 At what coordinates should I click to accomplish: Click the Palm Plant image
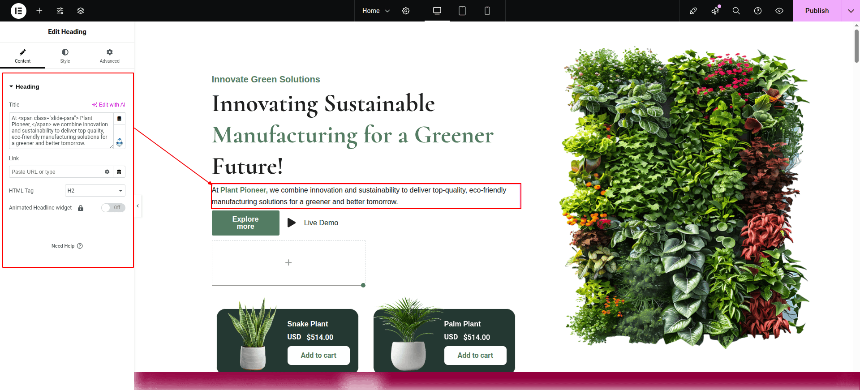click(408, 334)
